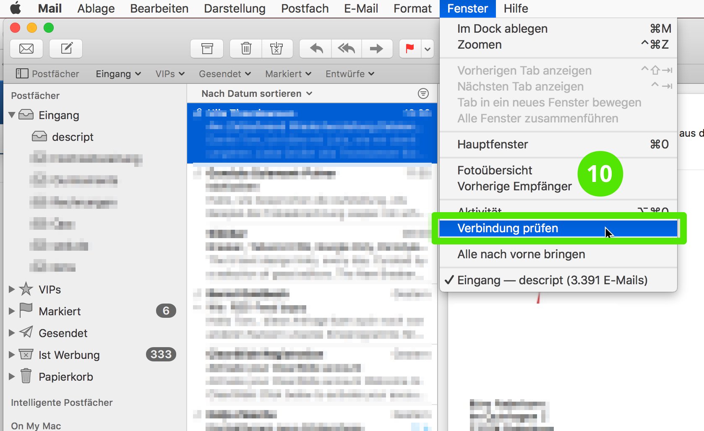Move message to junk with the toolbar junk icon

pyautogui.click(x=277, y=49)
